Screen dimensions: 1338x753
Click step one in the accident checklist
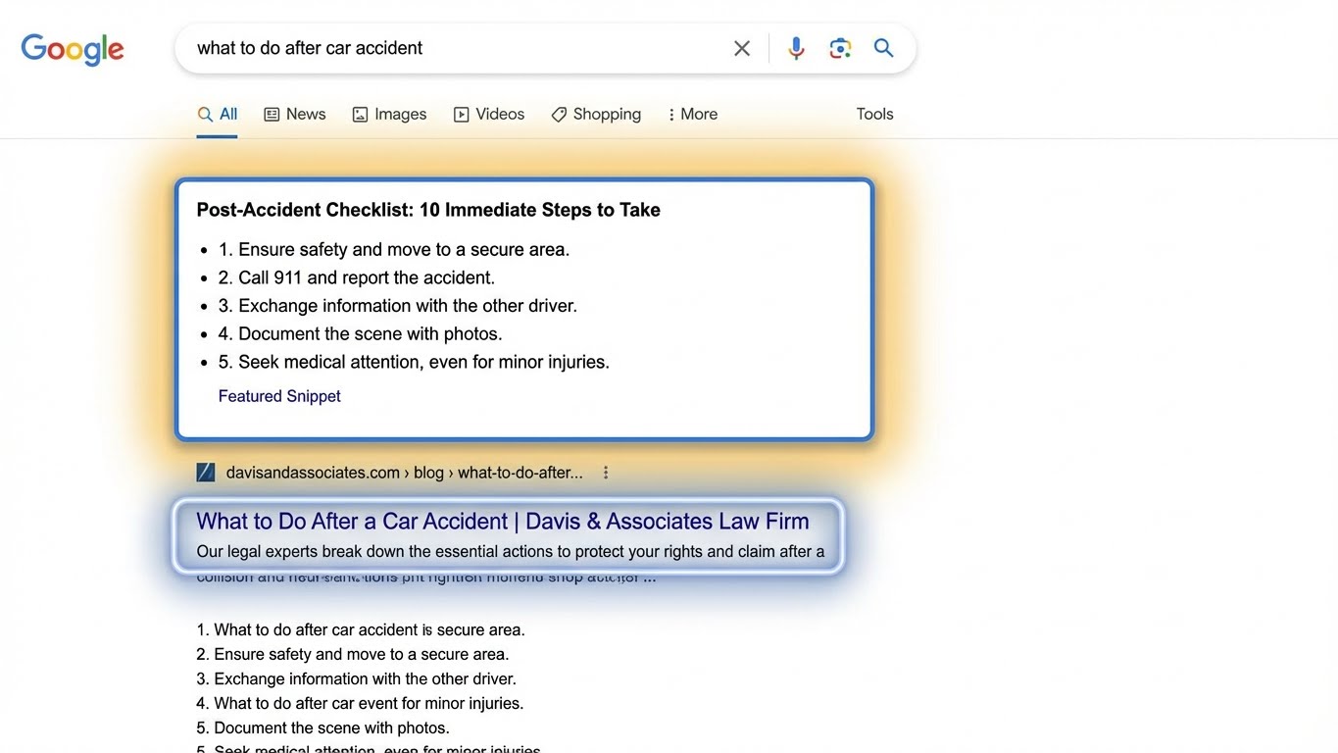(394, 249)
